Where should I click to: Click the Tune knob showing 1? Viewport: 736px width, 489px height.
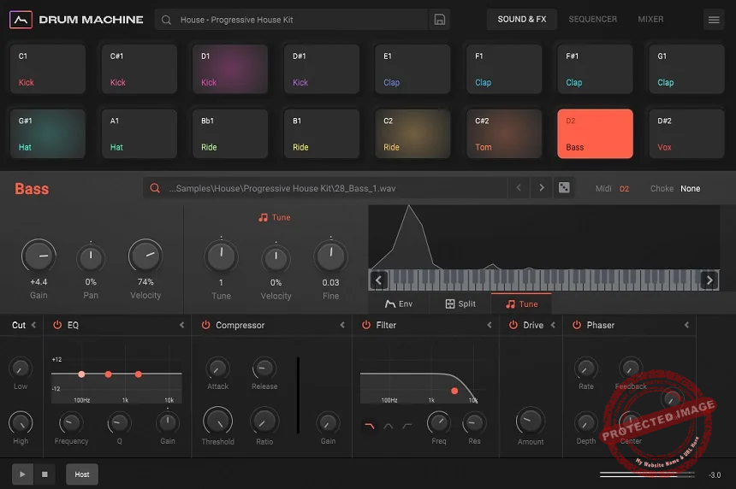[x=221, y=256]
